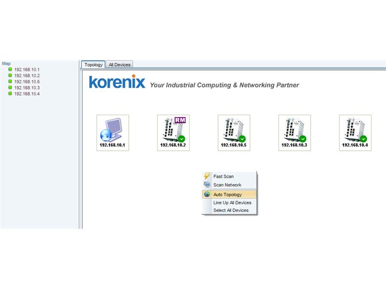Click green status icon beside 192.168.10.5 in tree
Screen dimensions: 386x289
[10, 81]
